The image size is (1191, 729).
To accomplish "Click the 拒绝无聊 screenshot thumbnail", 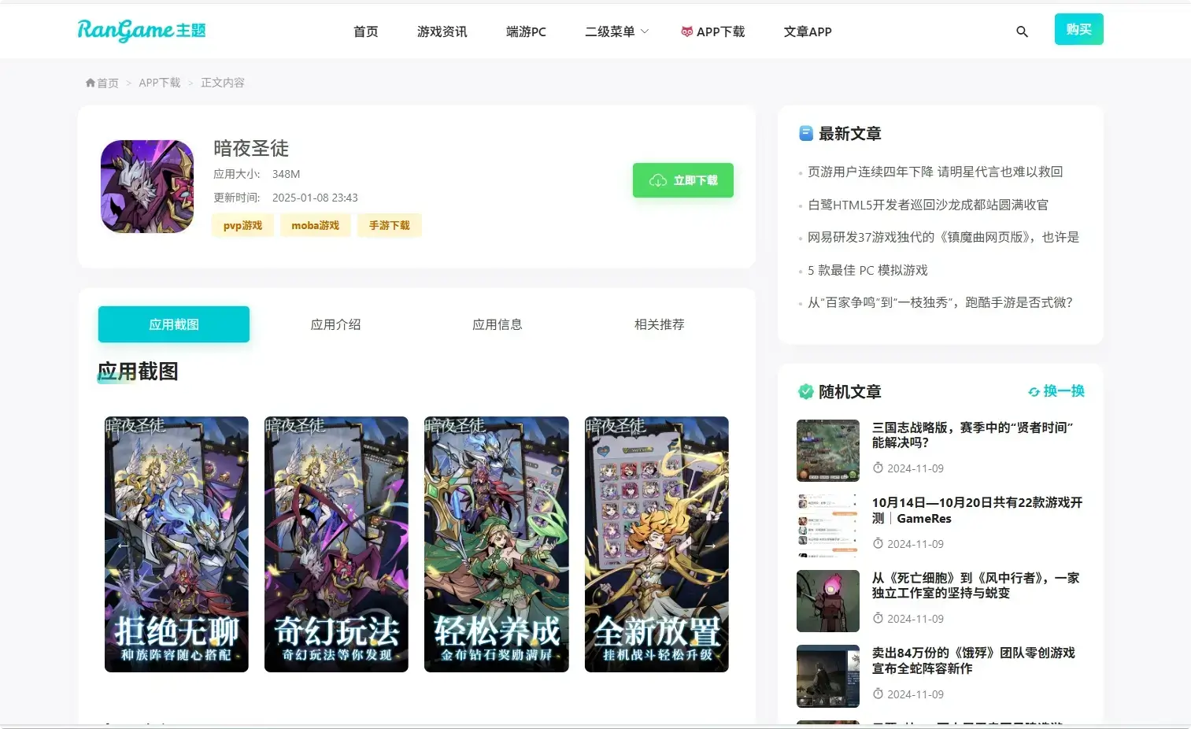I will tap(176, 544).
